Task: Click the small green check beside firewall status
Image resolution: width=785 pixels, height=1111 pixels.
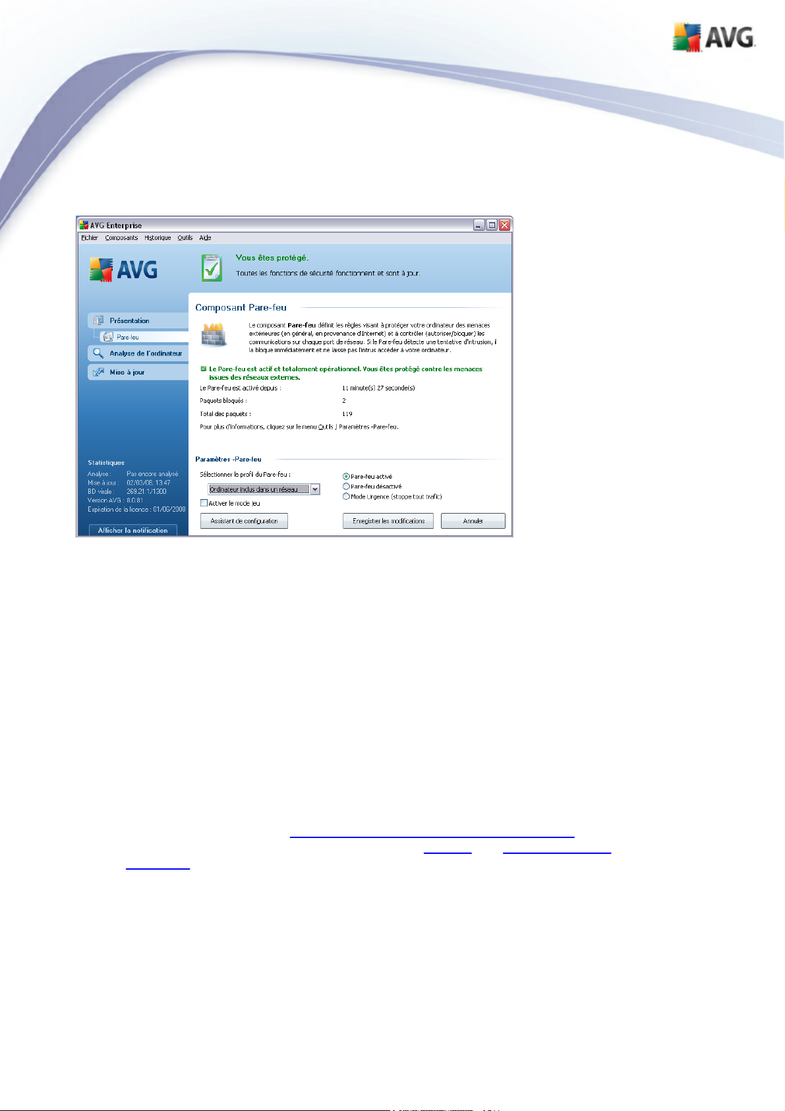Action: (x=204, y=369)
